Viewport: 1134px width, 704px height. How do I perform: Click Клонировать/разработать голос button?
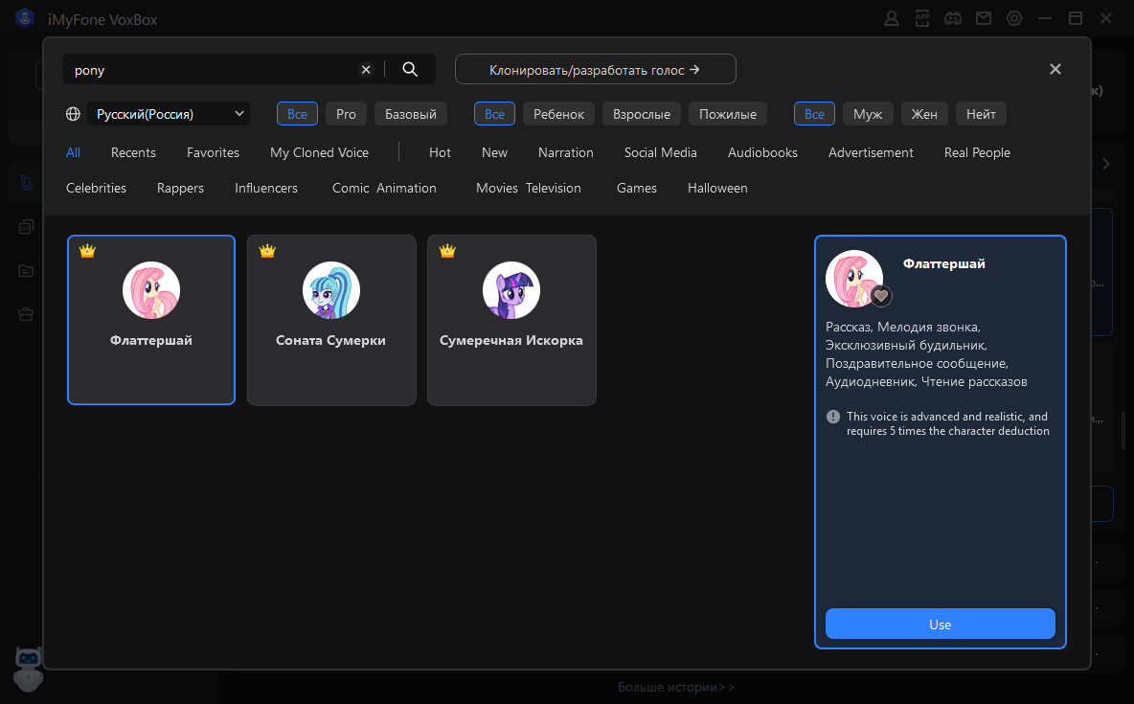pos(595,70)
